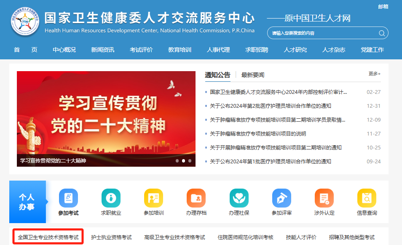
Task: Open the 信息查询 search icon
Action: [x=367, y=198]
